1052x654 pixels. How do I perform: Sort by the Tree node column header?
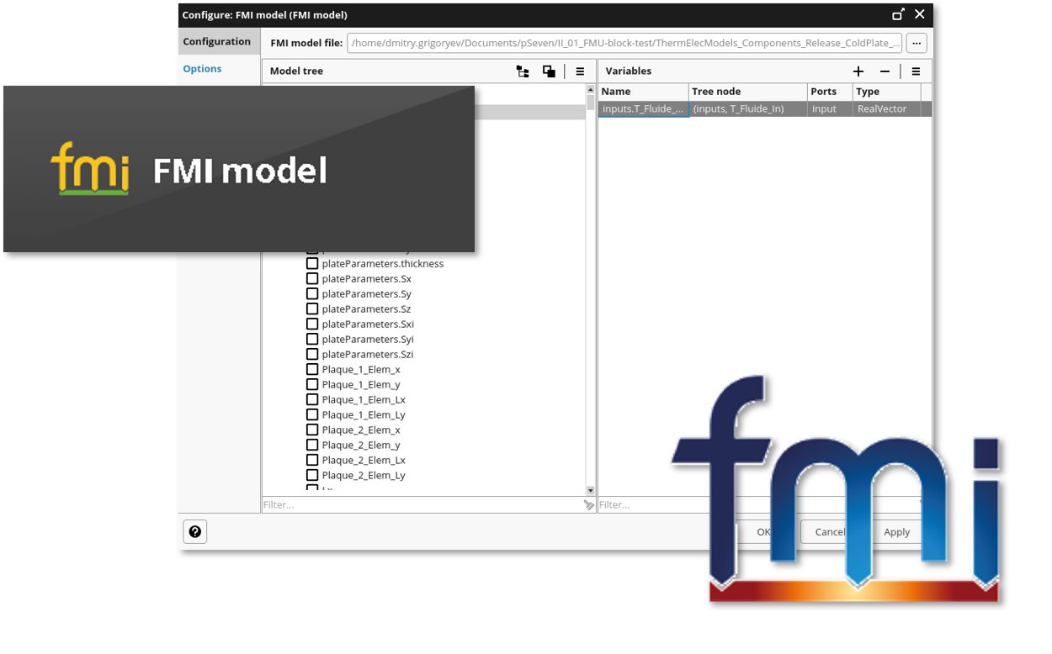click(x=747, y=92)
